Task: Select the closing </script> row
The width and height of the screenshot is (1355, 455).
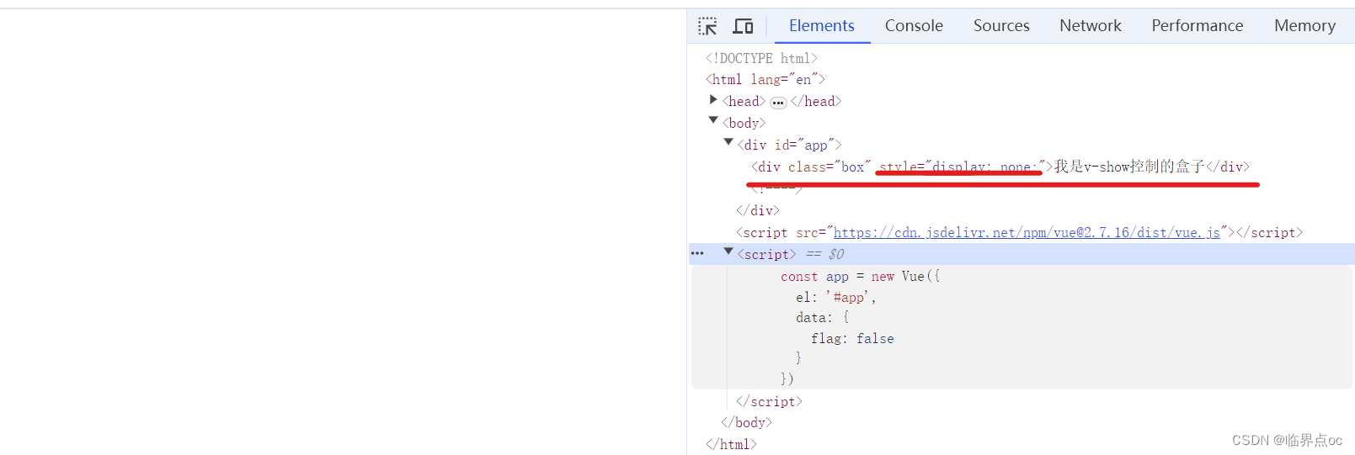Action: 769,401
